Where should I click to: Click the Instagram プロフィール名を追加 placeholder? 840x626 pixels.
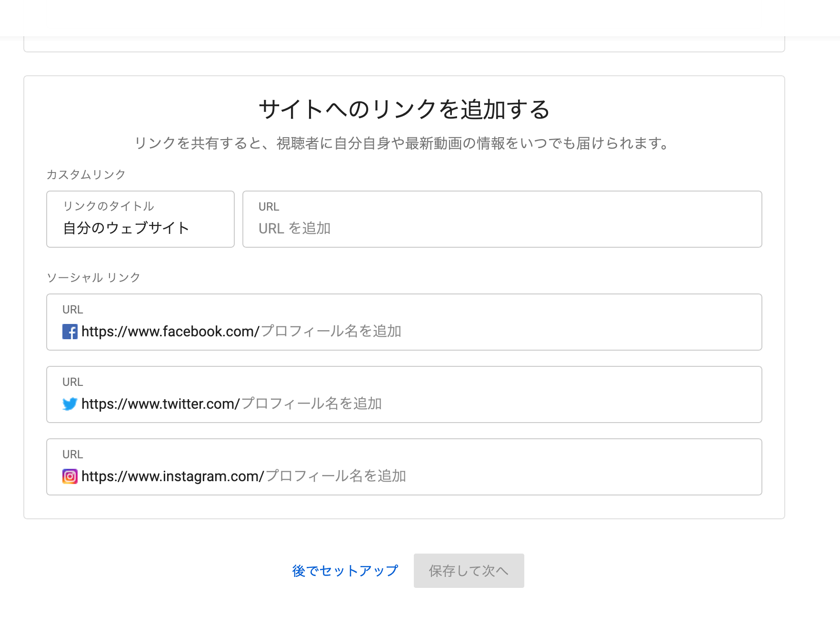pyautogui.click(x=336, y=476)
